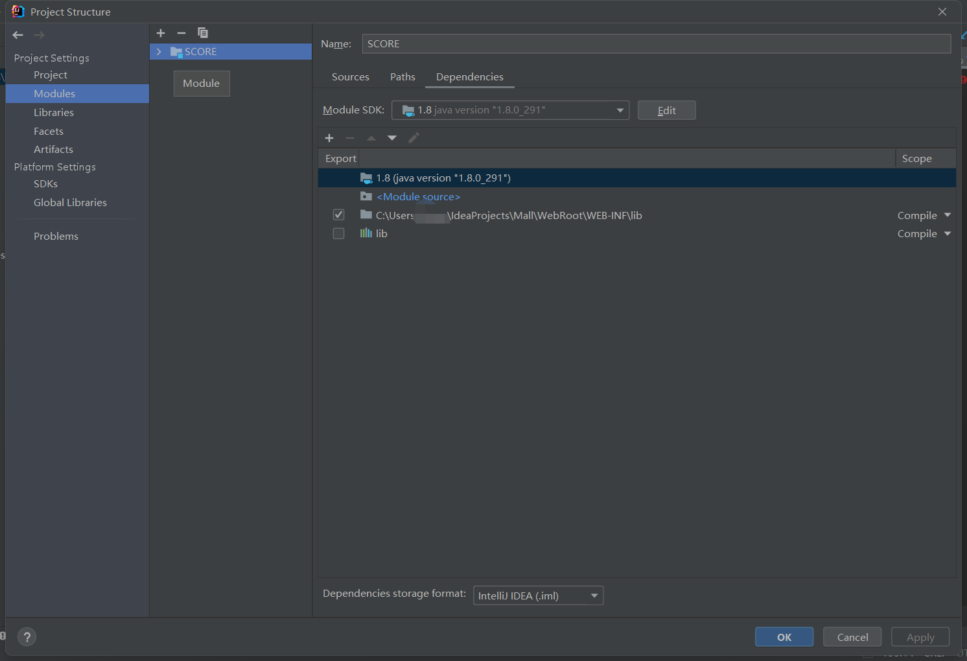This screenshot has height=661, width=967.
Task: Open Project settings section
Action: [x=51, y=75]
